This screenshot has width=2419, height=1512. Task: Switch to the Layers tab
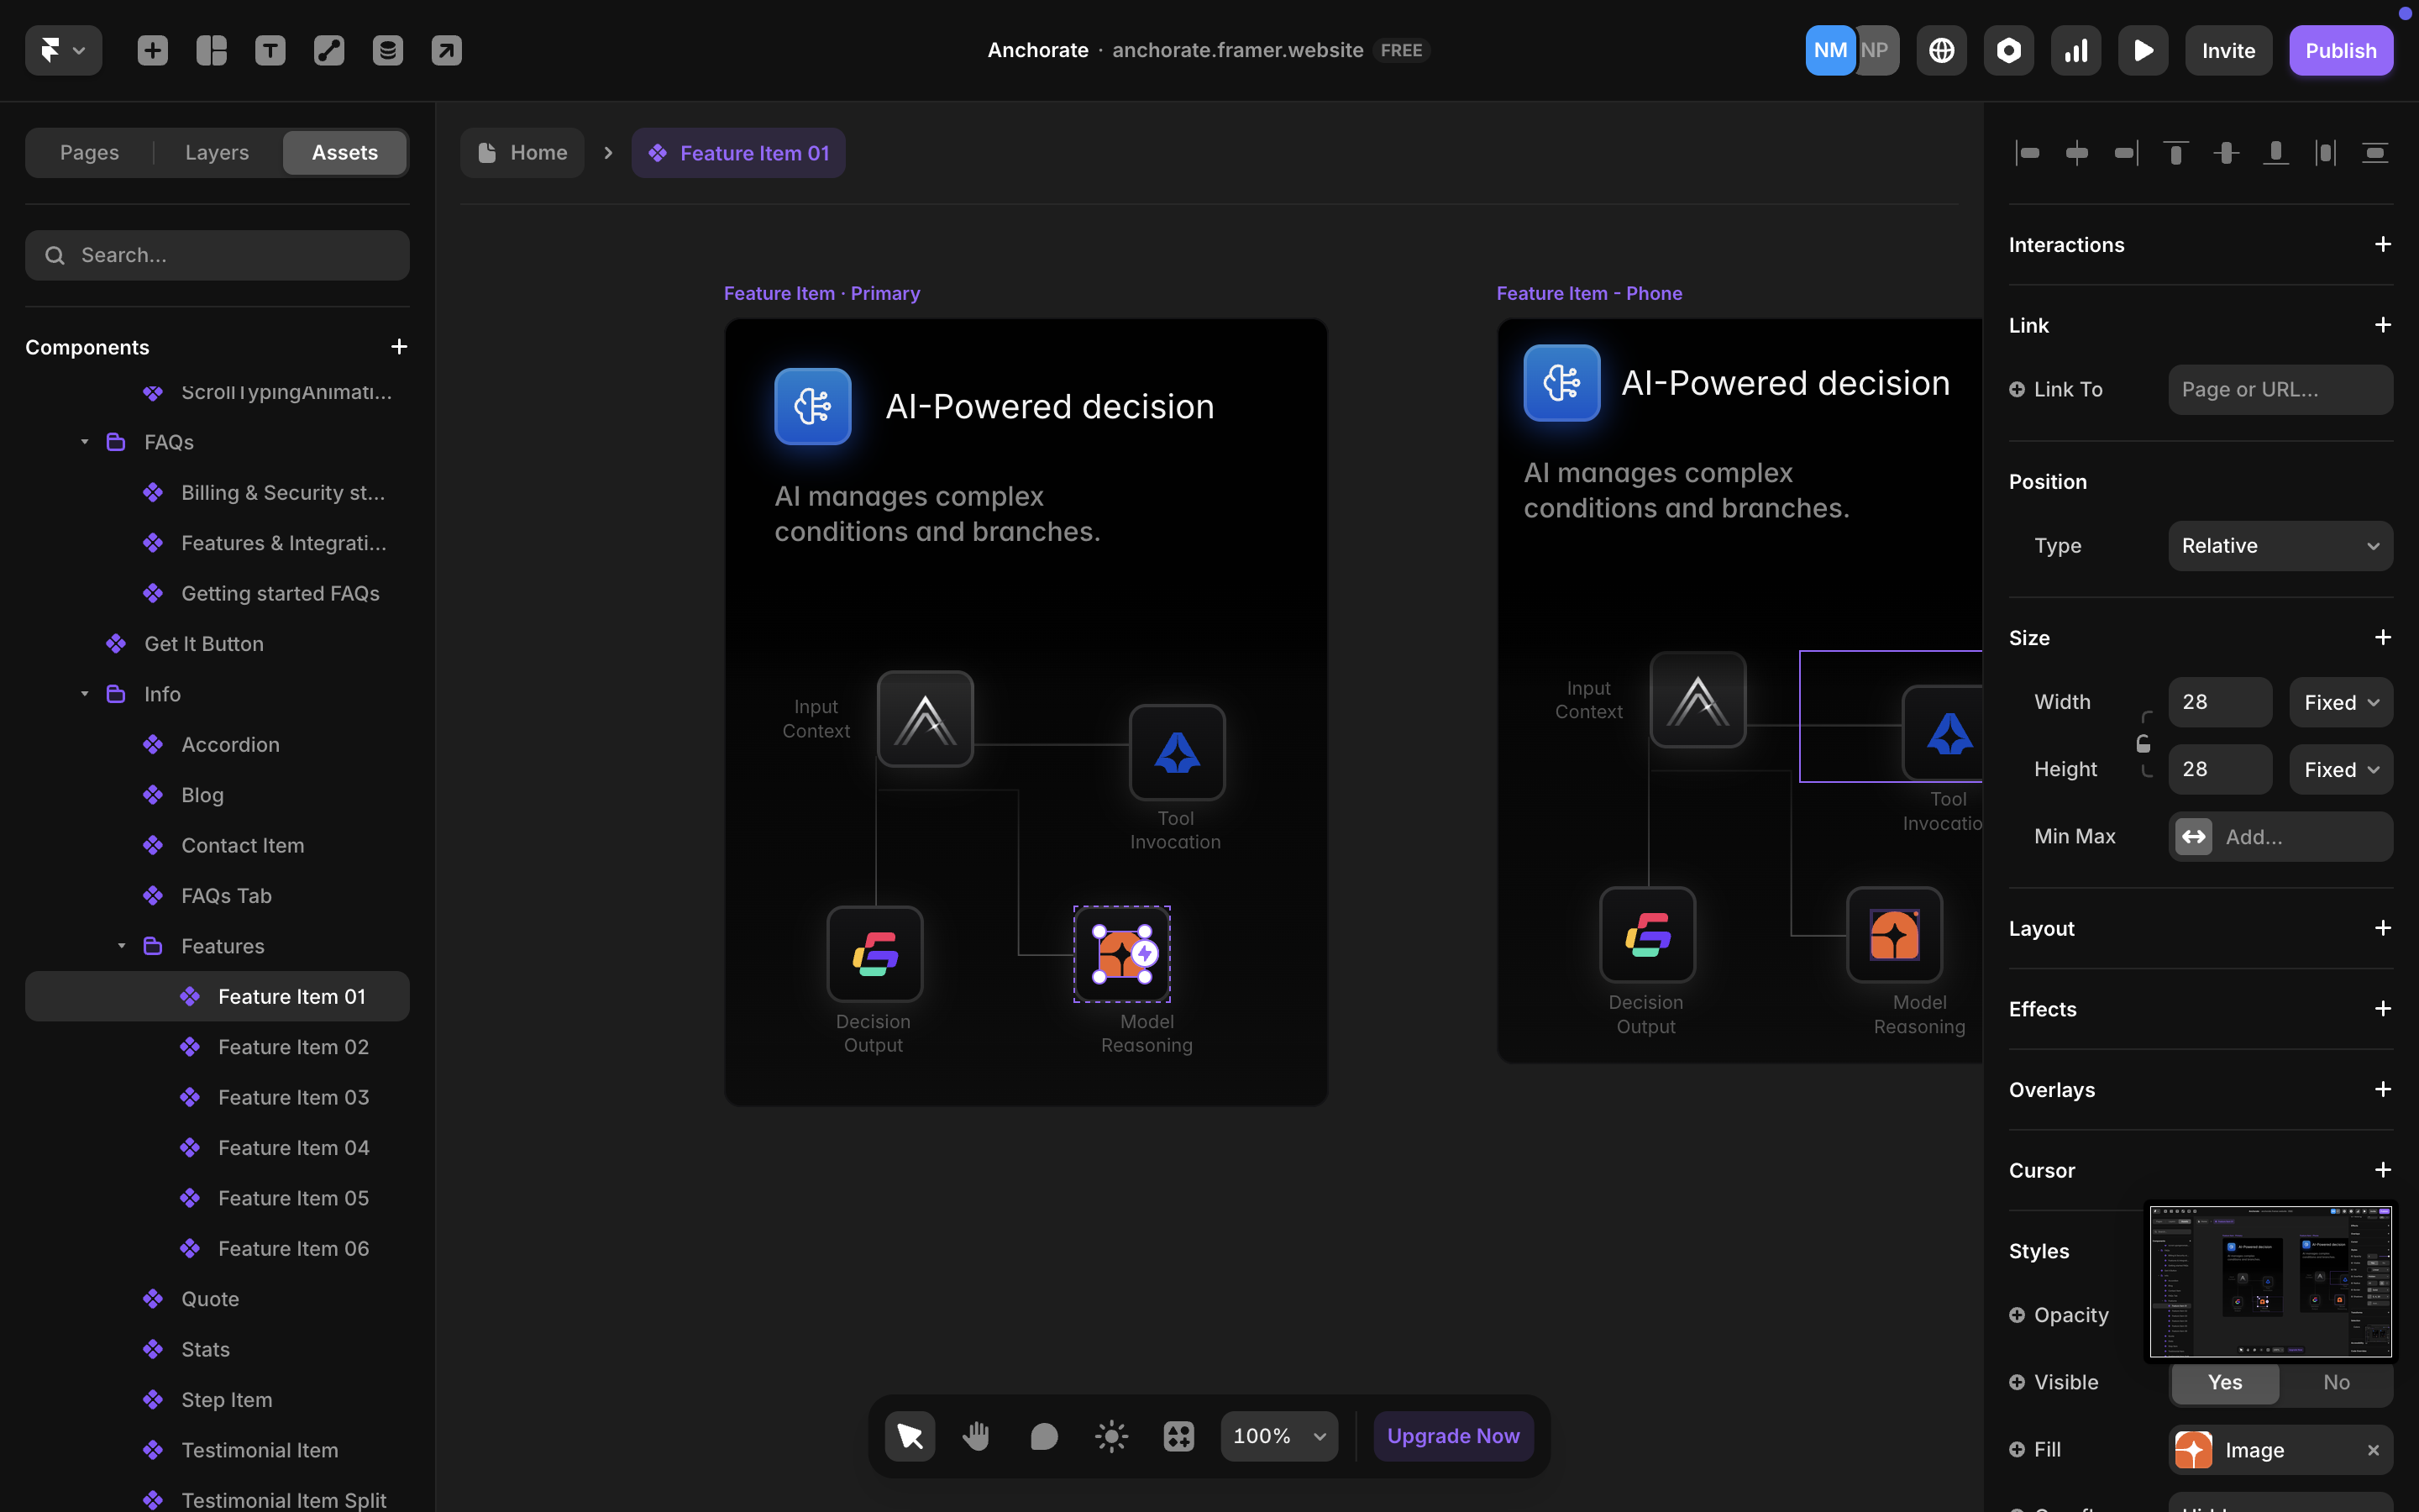point(216,153)
